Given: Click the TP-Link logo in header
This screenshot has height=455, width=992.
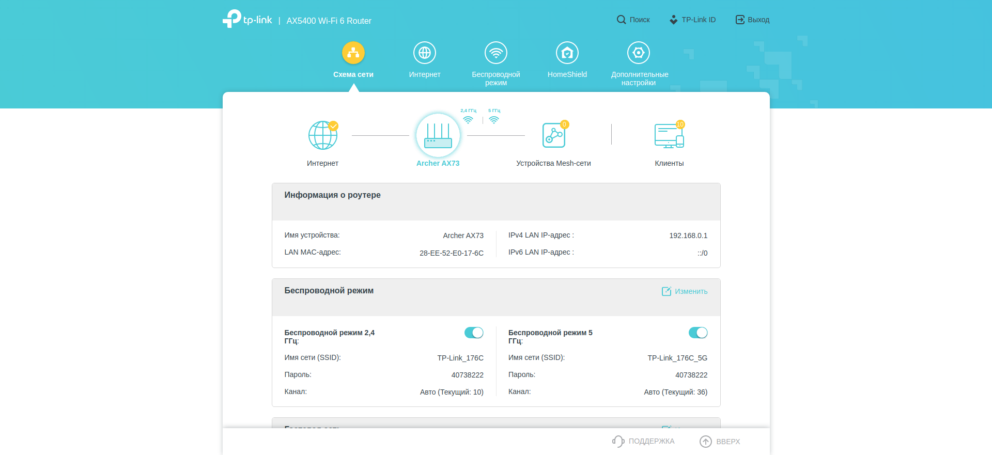Looking at the screenshot, I should click(x=247, y=20).
